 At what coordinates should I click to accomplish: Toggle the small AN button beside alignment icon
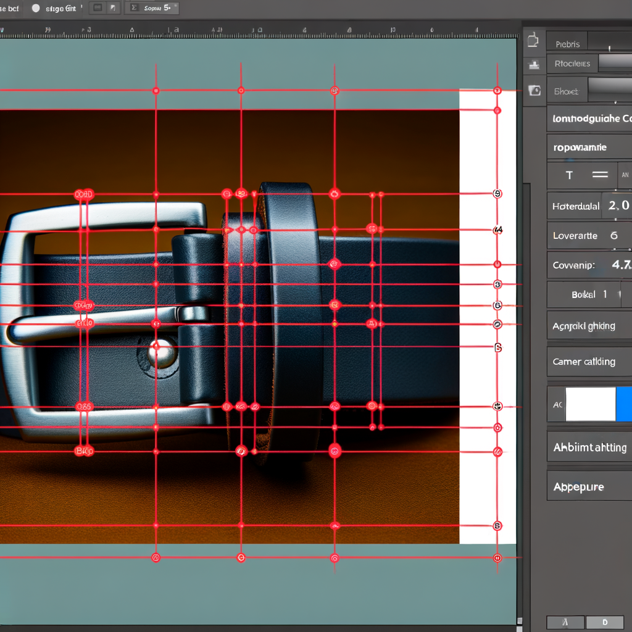[624, 175]
